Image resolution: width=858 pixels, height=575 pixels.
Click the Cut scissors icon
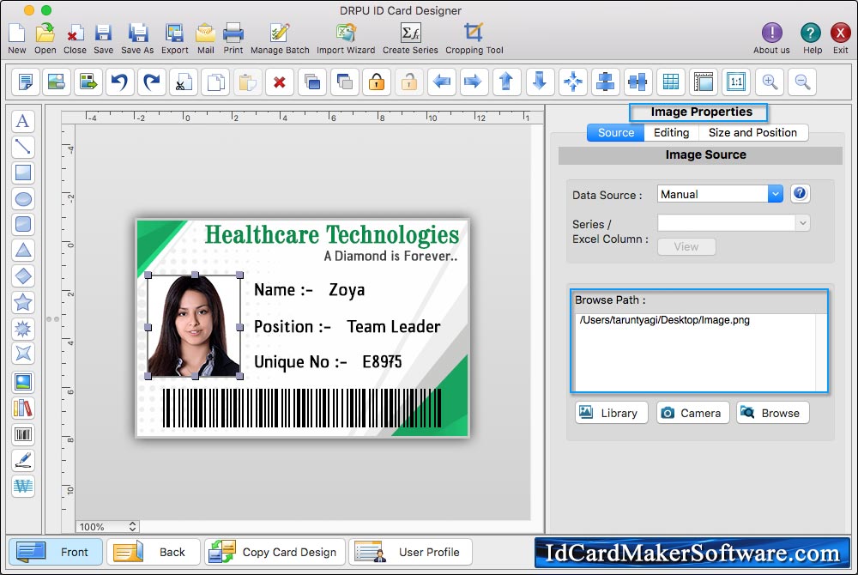[x=184, y=82]
